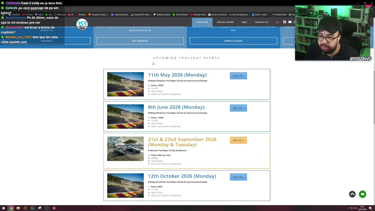Click the green email contact bubble
Screen dimensions: 375x211
(362, 194)
